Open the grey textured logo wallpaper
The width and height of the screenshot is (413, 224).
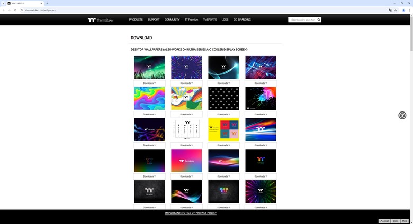(149, 191)
